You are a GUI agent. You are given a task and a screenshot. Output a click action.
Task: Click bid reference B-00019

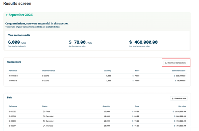click(x=12, y=116)
